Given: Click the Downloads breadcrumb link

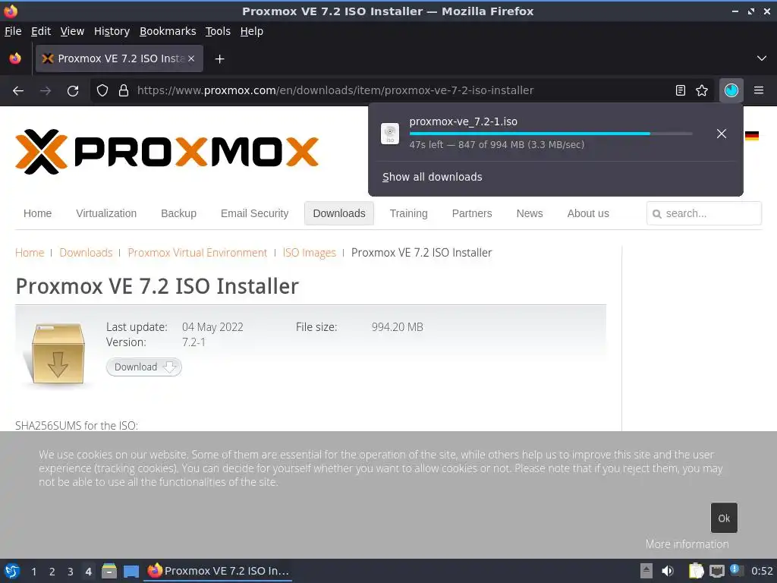Looking at the screenshot, I should pos(86,253).
